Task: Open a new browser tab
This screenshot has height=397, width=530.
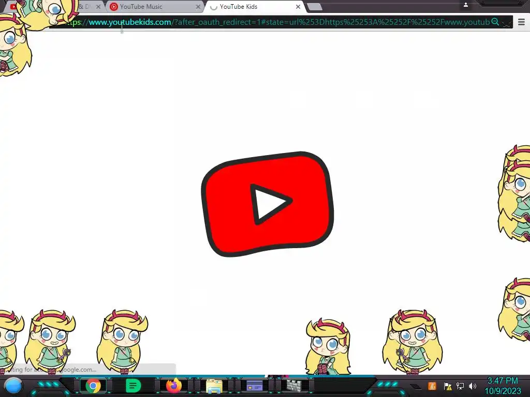Action: 315,7
